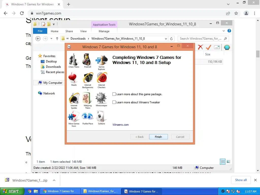Image resolution: width=260 pixels, height=195 pixels.
Task: Expand the Explorer ribbon chevron
Action: click(224, 31)
